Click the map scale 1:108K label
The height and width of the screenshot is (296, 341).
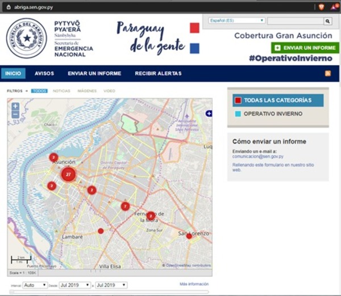(23, 273)
